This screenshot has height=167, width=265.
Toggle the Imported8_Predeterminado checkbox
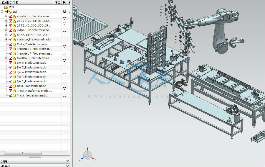coord(11,49)
